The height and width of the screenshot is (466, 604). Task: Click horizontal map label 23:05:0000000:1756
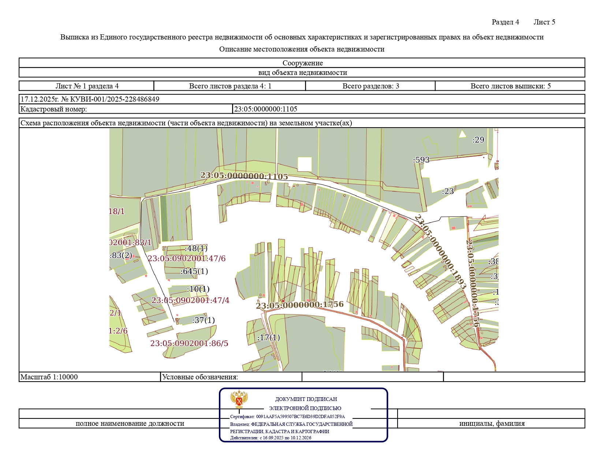pos(300,305)
